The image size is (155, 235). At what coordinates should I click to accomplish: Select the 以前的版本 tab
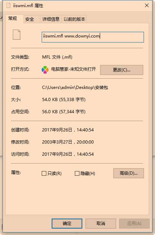tap(74, 19)
